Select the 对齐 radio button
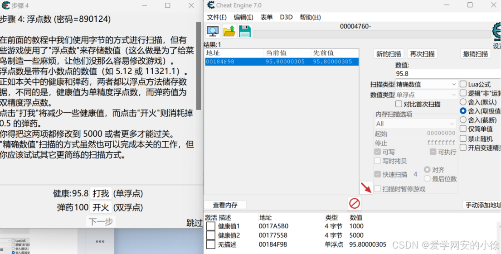The width and height of the screenshot is (501, 254). pos(427,170)
